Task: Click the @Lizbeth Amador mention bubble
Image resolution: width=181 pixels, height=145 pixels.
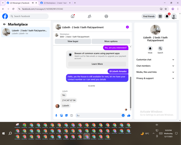Action: (118, 71)
